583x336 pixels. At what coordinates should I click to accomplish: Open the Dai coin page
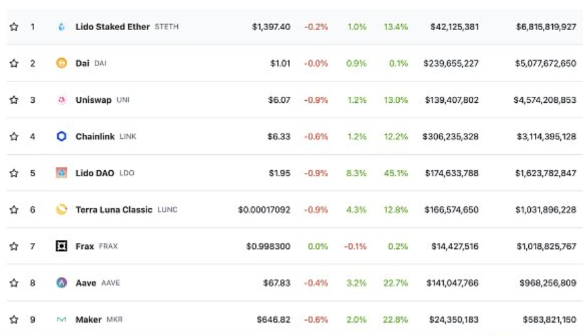pyautogui.click(x=82, y=63)
